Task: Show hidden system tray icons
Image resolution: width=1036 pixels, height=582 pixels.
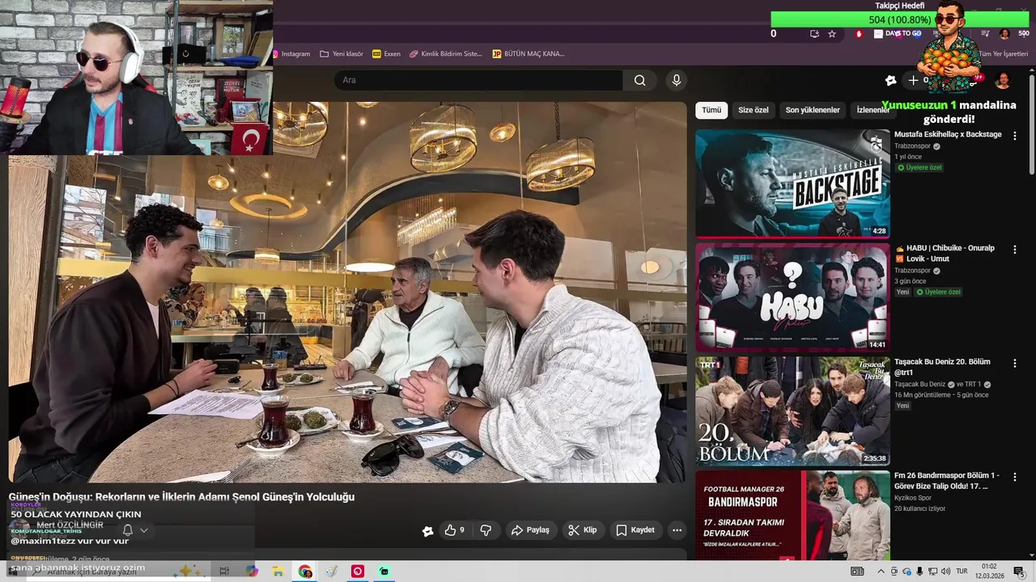Action: [x=881, y=571]
